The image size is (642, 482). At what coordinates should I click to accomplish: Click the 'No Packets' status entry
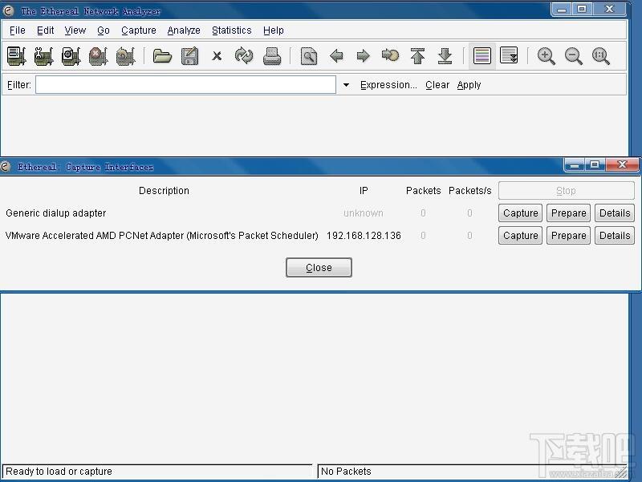pyautogui.click(x=346, y=472)
